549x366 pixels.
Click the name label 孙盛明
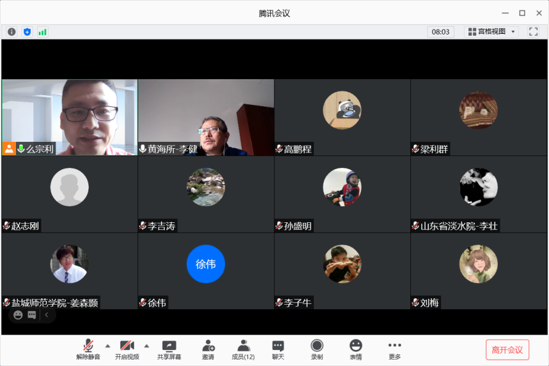pyautogui.click(x=298, y=226)
